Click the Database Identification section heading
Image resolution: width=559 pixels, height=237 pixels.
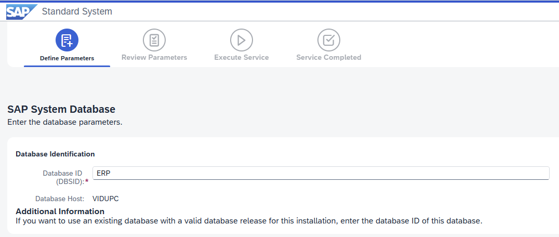click(55, 154)
